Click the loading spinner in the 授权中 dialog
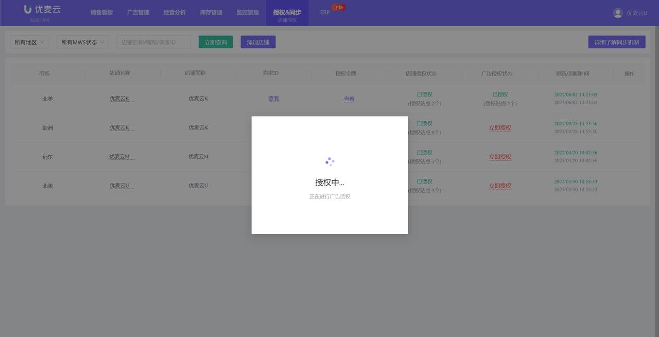Screen dimensions: 659x337 [x=329, y=161]
